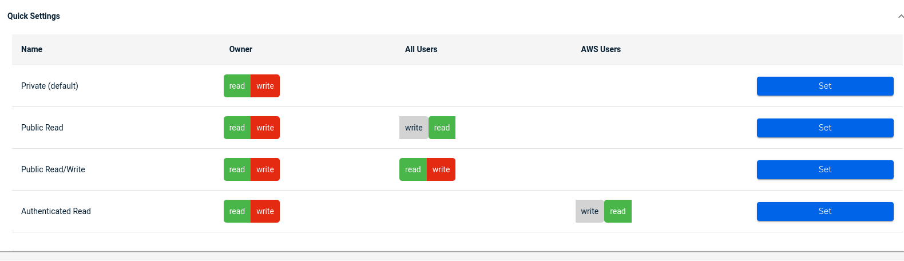The width and height of the screenshot is (904, 261).
Task: Click Set button for Public Read
Action: tap(824, 128)
